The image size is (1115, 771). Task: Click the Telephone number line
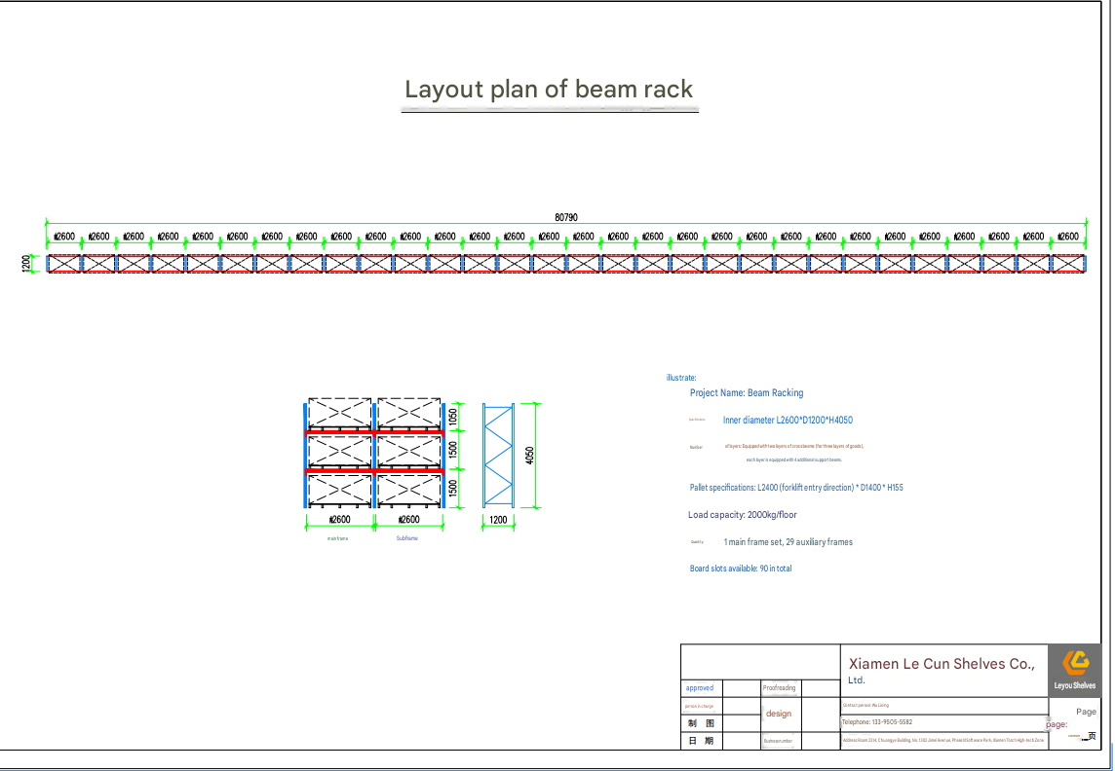pyautogui.click(x=877, y=722)
